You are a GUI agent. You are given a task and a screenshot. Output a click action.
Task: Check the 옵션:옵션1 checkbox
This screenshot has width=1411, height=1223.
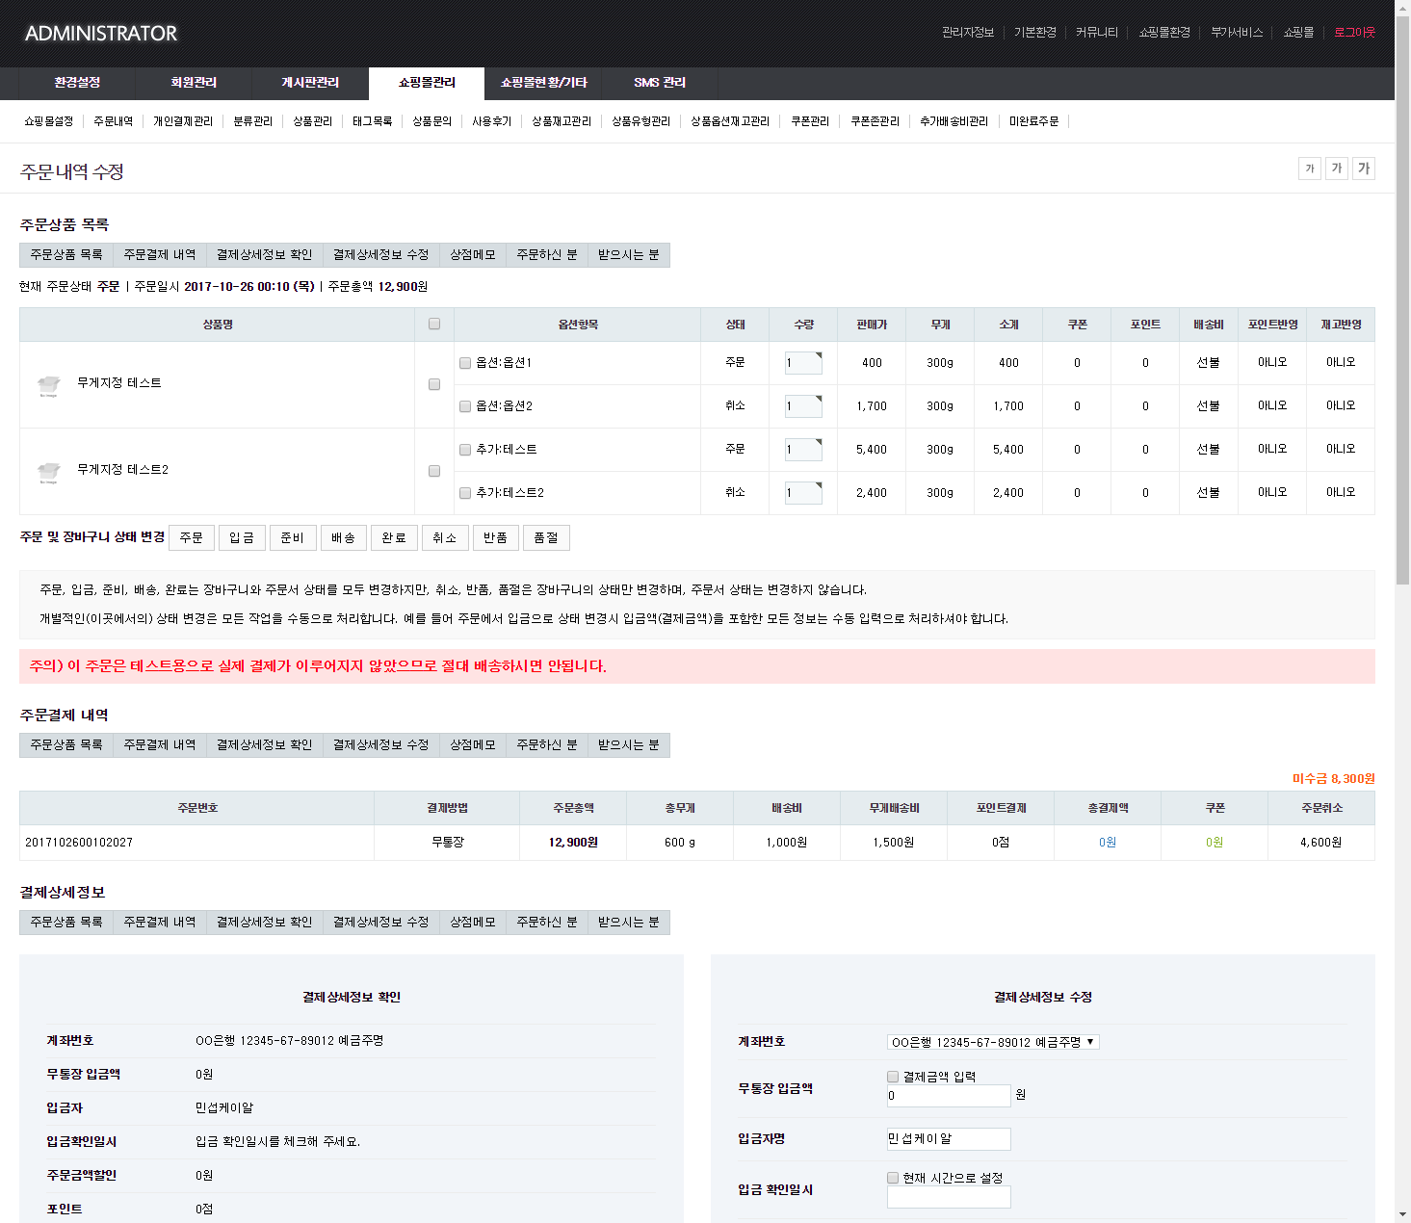coord(465,363)
